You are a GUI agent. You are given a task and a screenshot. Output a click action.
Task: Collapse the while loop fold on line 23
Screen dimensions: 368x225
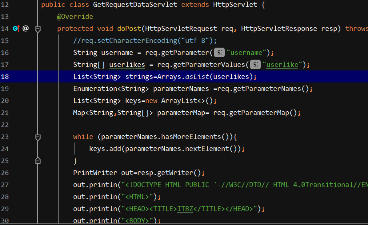[x=38, y=137]
